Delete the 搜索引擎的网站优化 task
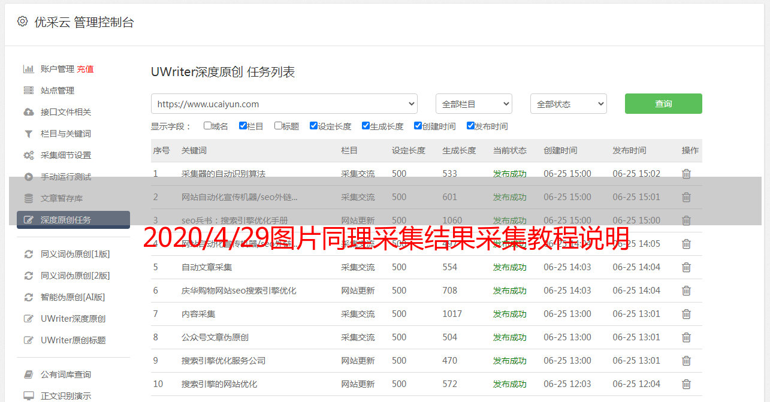This screenshot has height=402, width=770. click(686, 384)
